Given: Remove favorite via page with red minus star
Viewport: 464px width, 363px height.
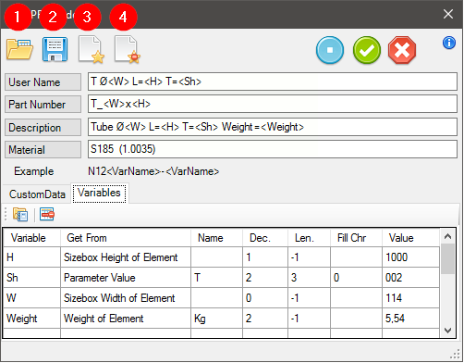Looking at the screenshot, I should 128,49.
